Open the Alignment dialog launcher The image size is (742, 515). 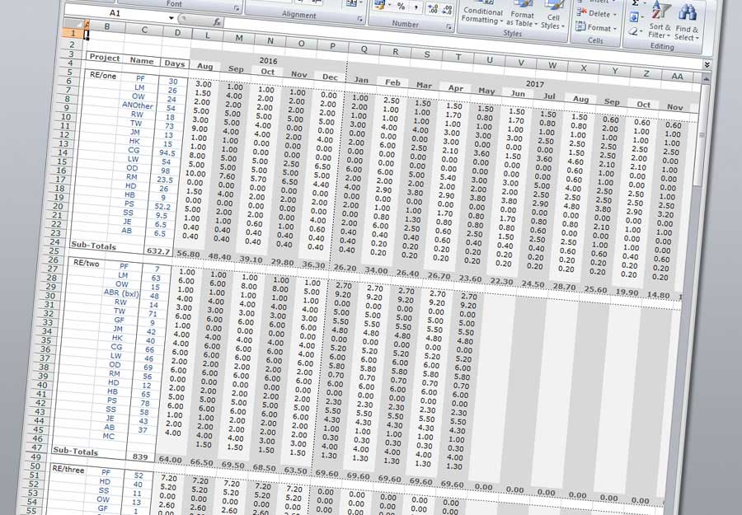click(x=360, y=19)
